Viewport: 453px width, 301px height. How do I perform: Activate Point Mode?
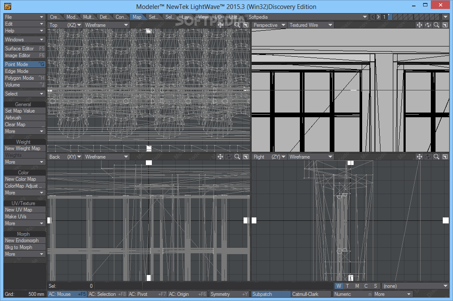point(25,64)
